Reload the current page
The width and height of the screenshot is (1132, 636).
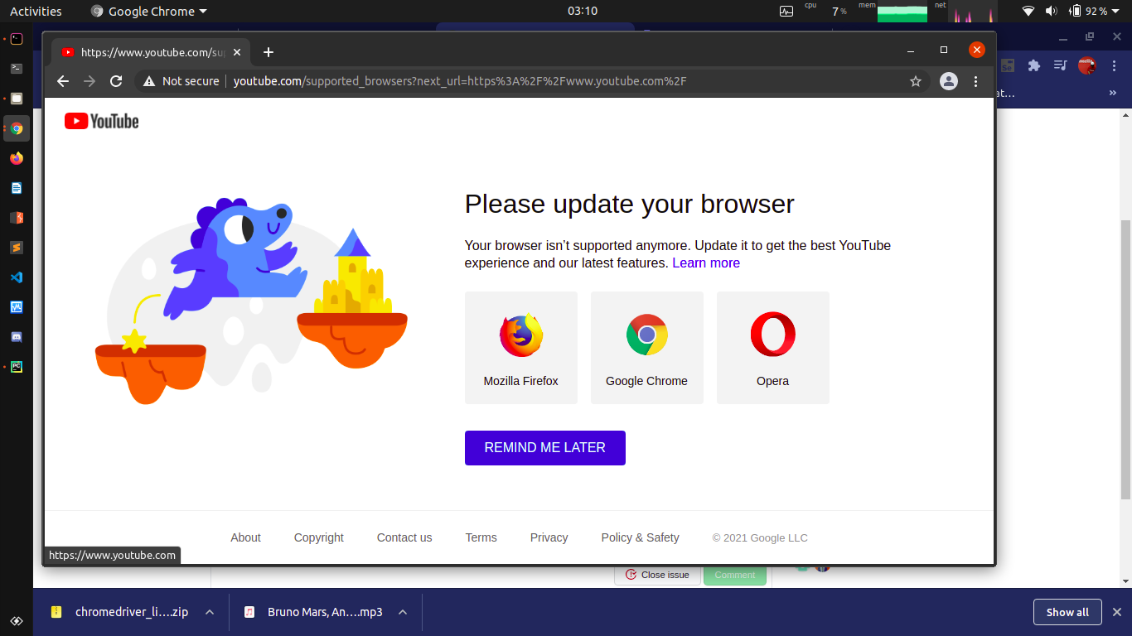click(x=116, y=81)
